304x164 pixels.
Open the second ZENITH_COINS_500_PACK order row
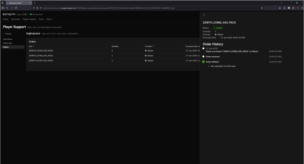pyautogui.click(x=113, y=56)
